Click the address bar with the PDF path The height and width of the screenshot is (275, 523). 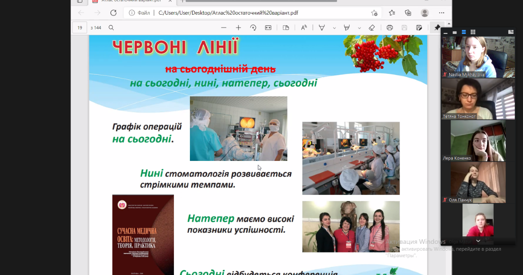coord(252,13)
